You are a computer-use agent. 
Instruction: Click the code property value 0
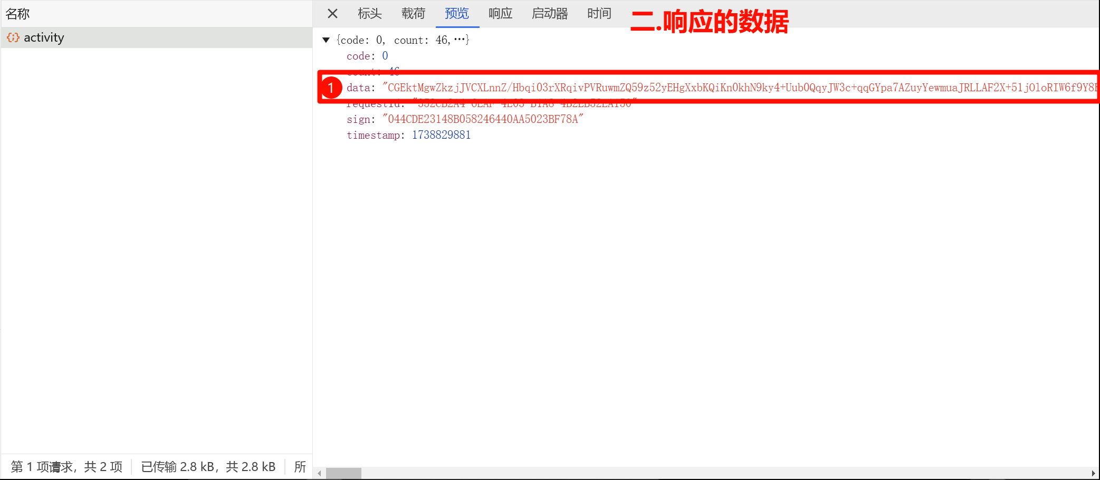click(385, 56)
